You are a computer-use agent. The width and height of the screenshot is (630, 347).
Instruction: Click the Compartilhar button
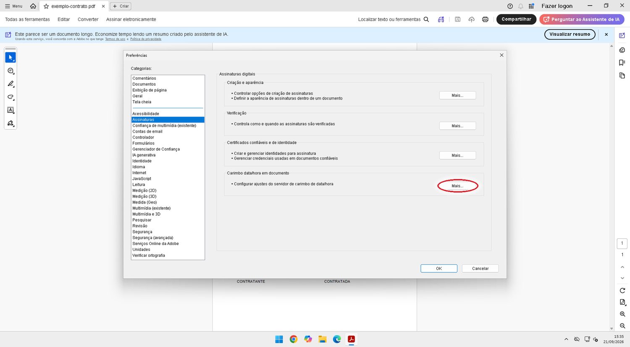[516, 19]
